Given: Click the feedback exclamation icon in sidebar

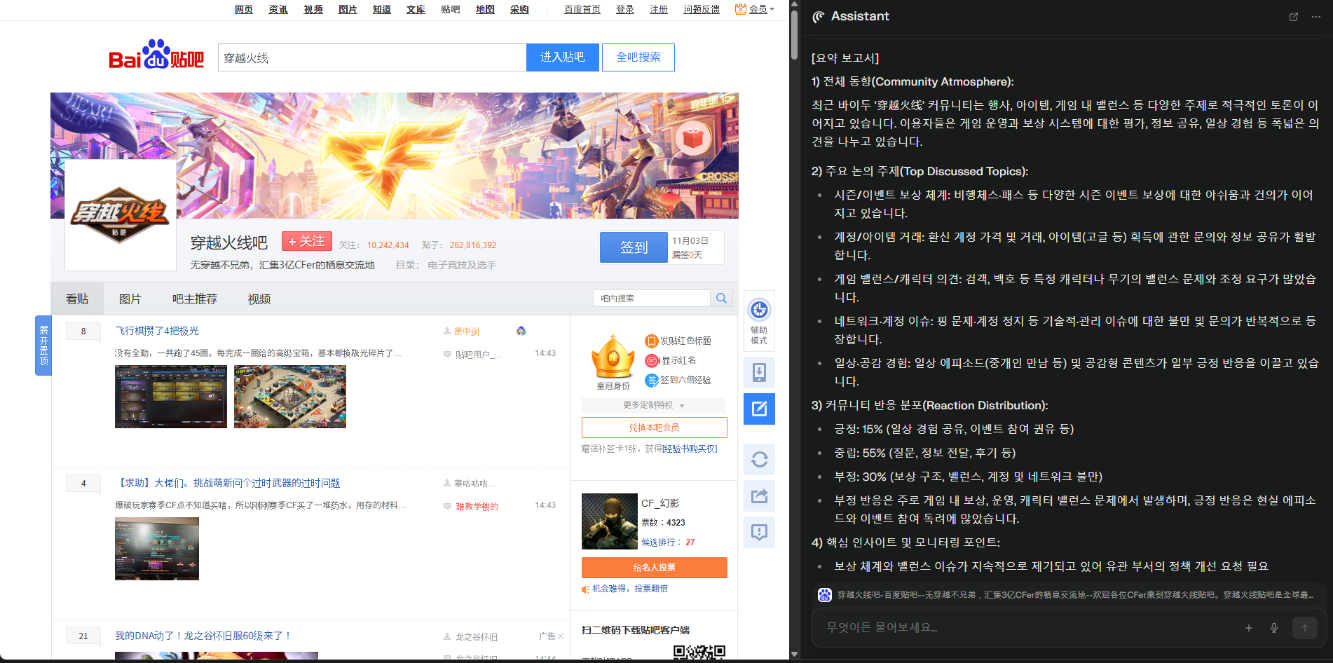Looking at the screenshot, I should click(x=759, y=533).
